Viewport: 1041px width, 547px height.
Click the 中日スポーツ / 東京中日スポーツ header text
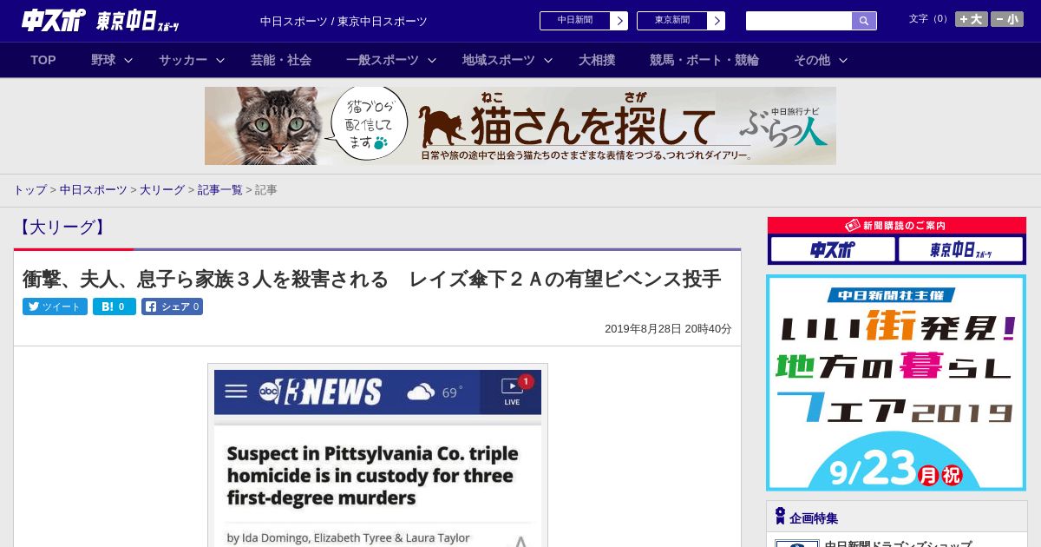coord(344,22)
